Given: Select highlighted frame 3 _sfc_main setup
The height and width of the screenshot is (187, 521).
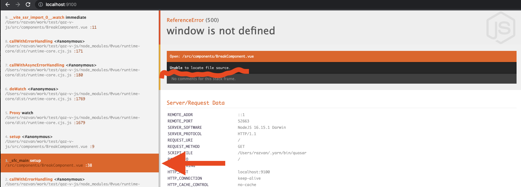Looking at the screenshot, I should [79, 163].
